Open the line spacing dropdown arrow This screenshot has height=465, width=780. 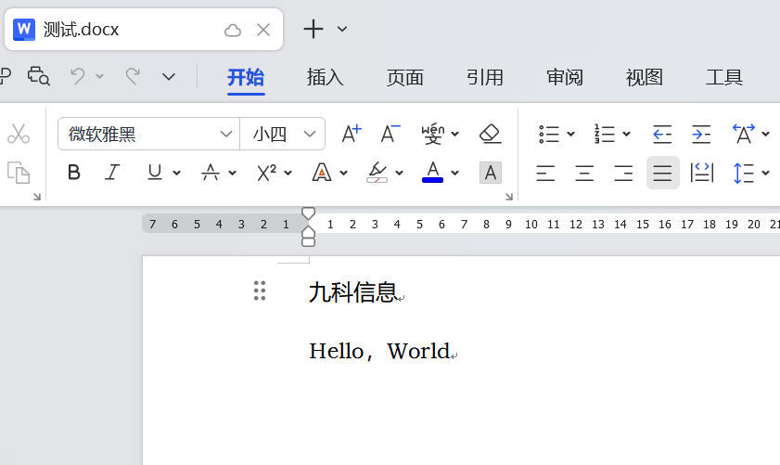(766, 173)
